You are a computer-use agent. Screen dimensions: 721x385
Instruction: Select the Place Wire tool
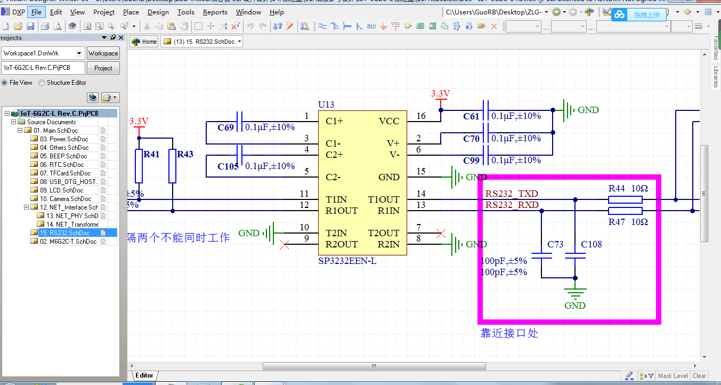tap(322, 26)
